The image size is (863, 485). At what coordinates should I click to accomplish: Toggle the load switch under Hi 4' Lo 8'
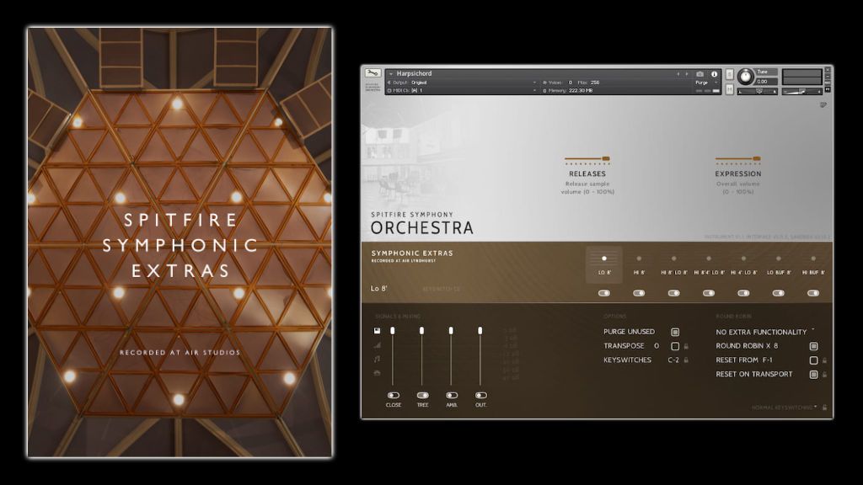[743, 293]
